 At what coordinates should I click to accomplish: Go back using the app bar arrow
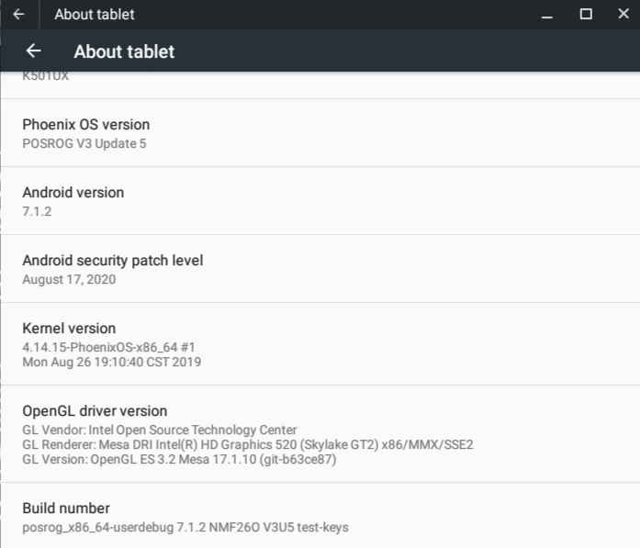(x=34, y=51)
